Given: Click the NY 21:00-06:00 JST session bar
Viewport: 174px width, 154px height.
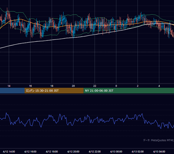Looking at the screenshot, I should coord(129,91).
